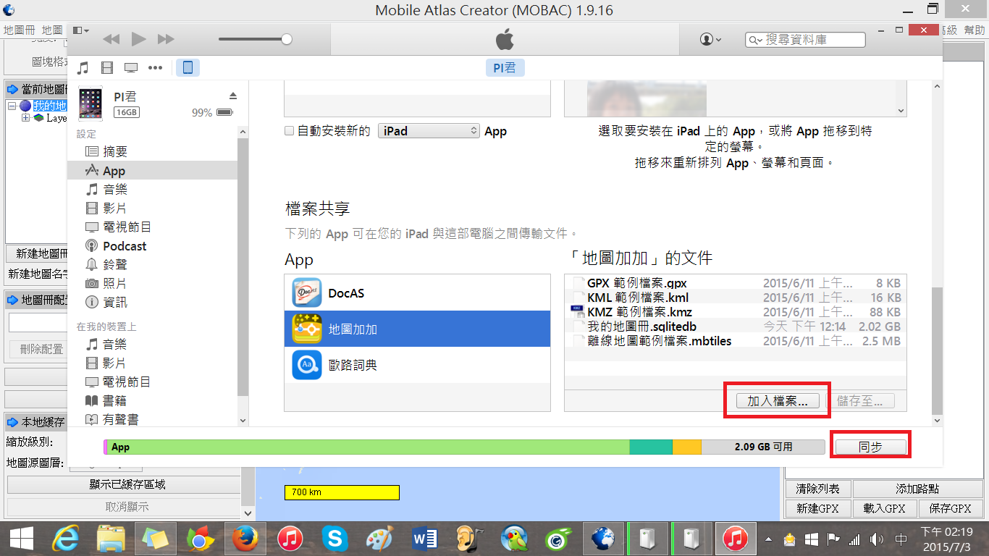Open the sidebar view menu dropdown
This screenshot has height=556, width=989.
[x=81, y=30]
